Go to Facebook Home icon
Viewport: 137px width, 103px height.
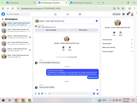(x=55, y=14)
